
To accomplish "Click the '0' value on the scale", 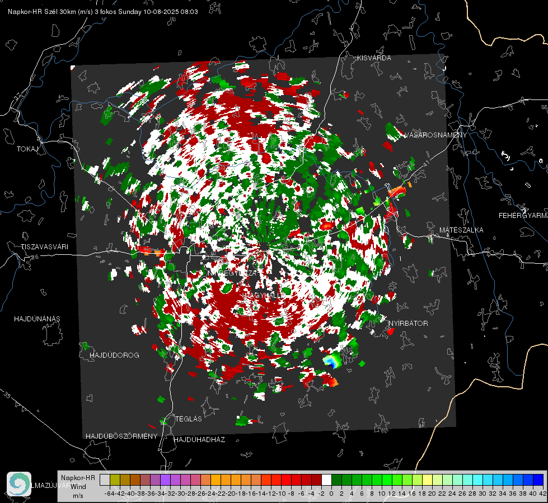I will click(x=331, y=493).
